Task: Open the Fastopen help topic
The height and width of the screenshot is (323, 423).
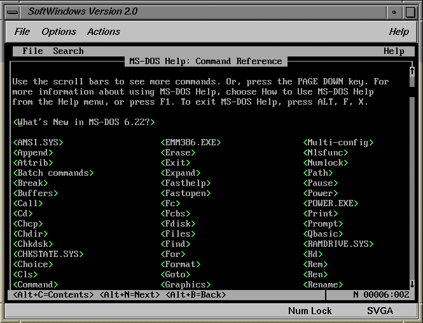Action: (186, 194)
